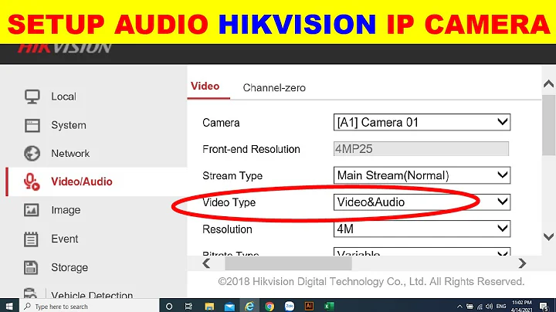This screenshot has width=556, height=312.
Task: Open Google Chrome from taskbar
Action: click(270, 307)
